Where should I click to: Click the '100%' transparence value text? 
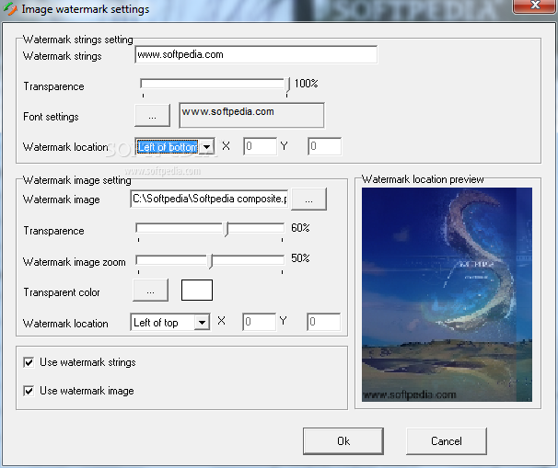306,84
